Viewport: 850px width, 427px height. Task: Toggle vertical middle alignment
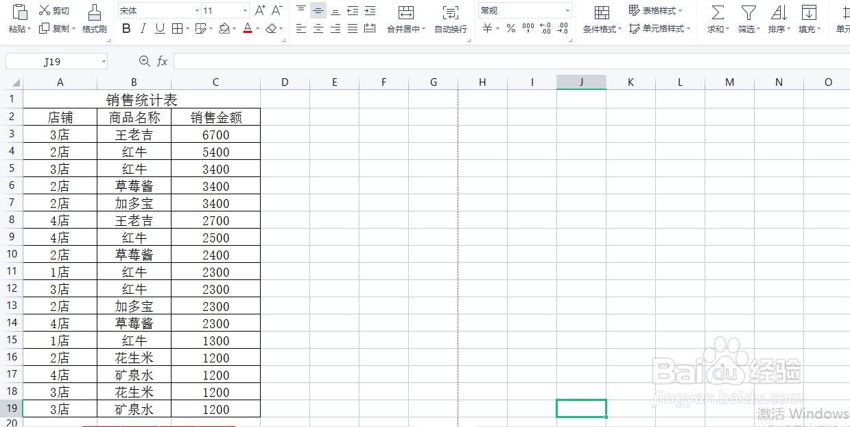pyautogui.click(x=318, y=10)
